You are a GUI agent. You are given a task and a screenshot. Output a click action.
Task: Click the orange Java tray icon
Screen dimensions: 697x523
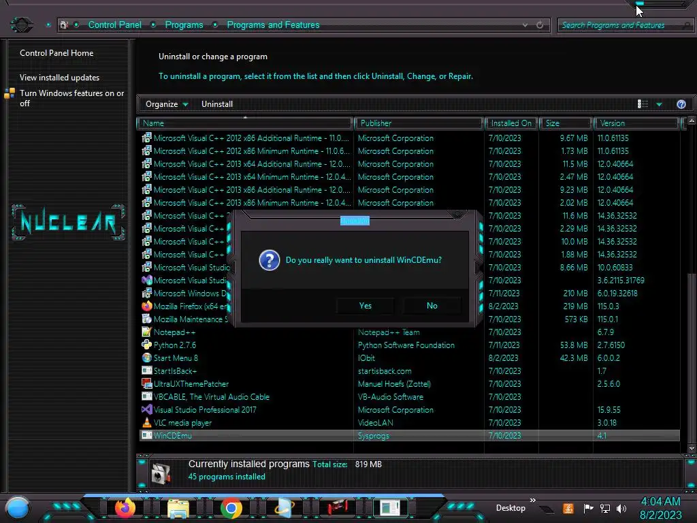(x=568, y=508)
